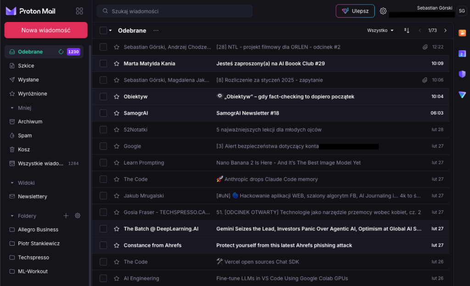Open the purple shield security icon
Image resolution: width=470 pixels, height=286 pixels.
coord(462,74)
